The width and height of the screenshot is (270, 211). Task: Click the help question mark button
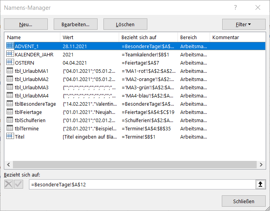tap(236, 8)
